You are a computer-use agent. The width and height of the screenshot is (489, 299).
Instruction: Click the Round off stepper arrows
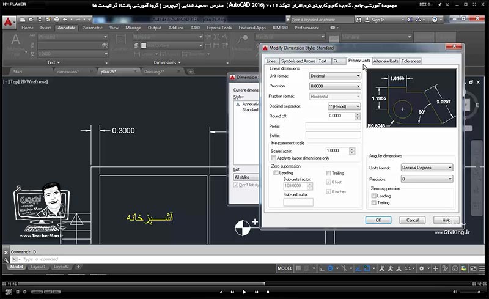[358, 116]
